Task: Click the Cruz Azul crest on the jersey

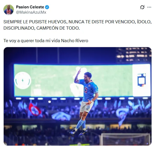Action: (85, 90)
